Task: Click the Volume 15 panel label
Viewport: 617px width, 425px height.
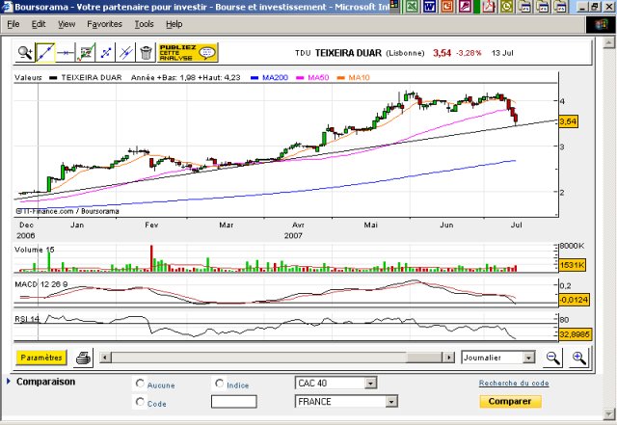Action: point(35,250)
